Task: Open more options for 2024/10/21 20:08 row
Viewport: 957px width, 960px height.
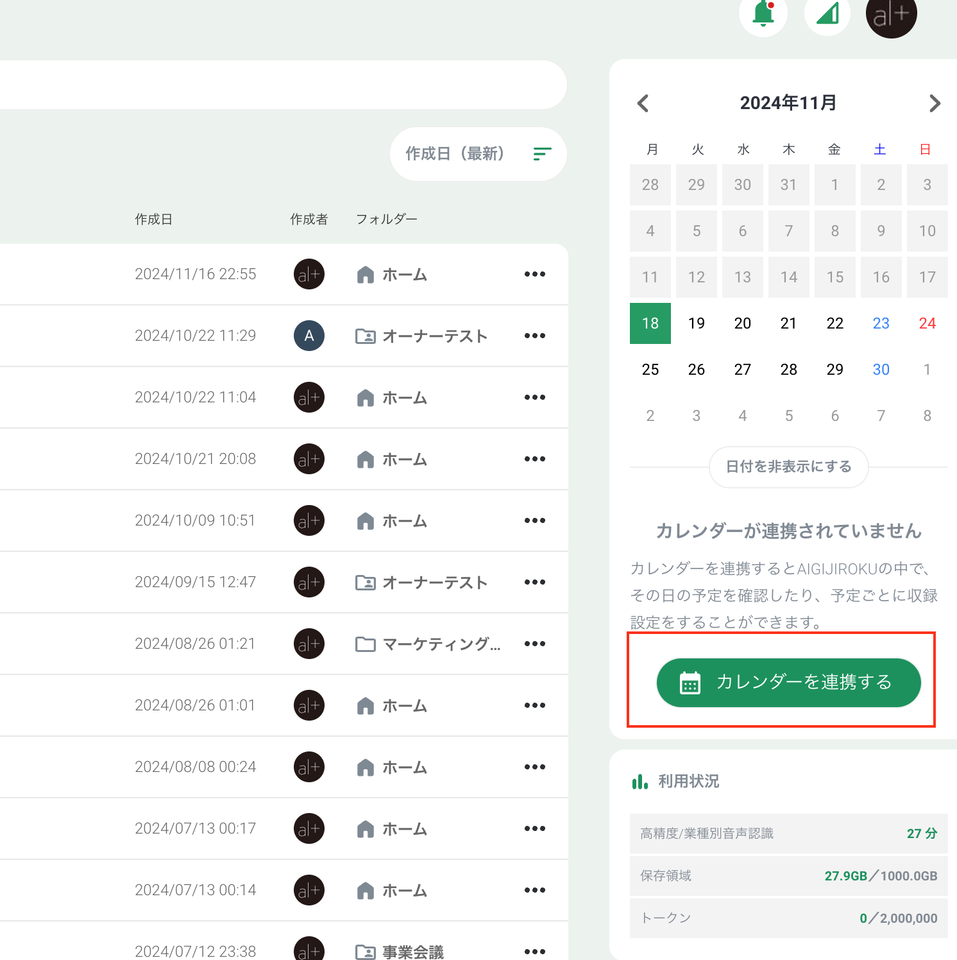Action: (x=535, y=459)
